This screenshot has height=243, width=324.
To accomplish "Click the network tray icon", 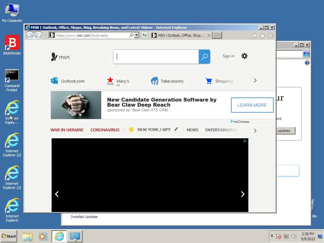I will pyautogui.click(x=286, y=236).
